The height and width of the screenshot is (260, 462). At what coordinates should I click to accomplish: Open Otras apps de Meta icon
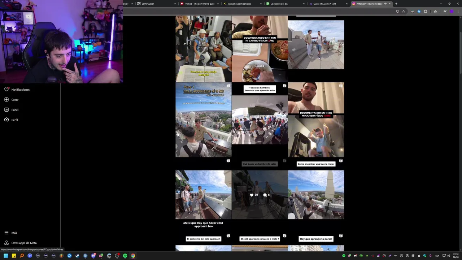point(6,243)
